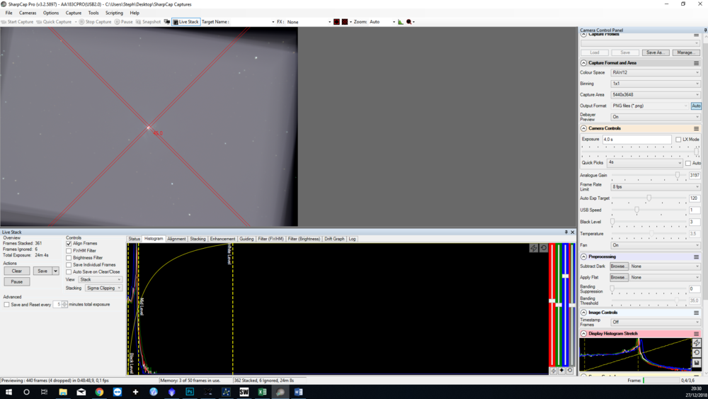The image size is (708, 399).
Task: Open the Scripting menu
Action: pyautogui.click(x=114, y=13)
